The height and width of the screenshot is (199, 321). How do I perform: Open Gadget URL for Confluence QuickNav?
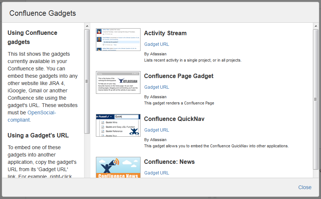coord(157,130)
